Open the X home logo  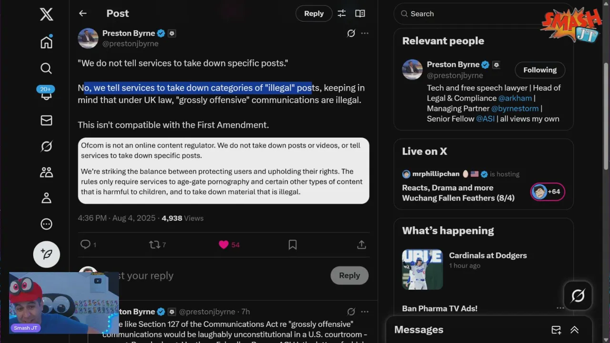point(46,14)
